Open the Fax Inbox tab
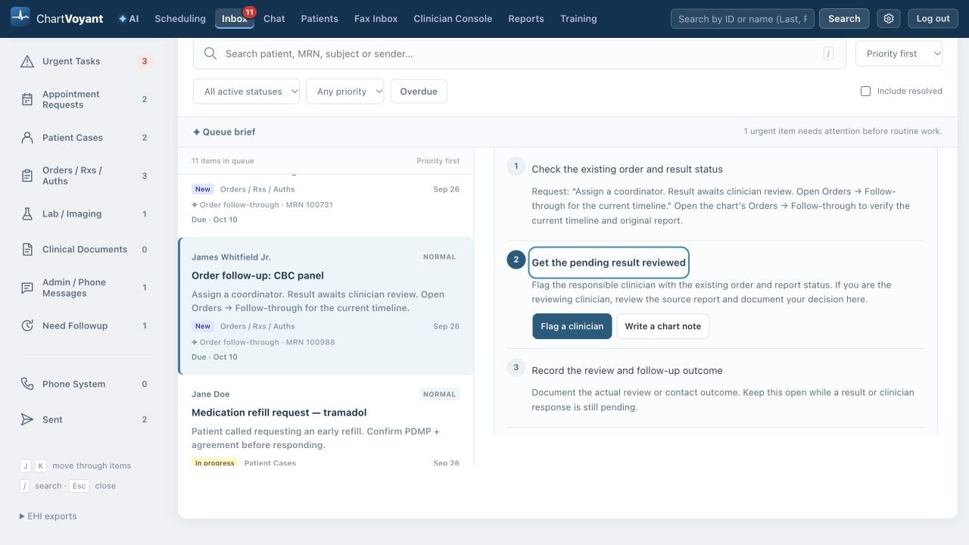Viewport: 969px width, 545px height. coord(376,19)
